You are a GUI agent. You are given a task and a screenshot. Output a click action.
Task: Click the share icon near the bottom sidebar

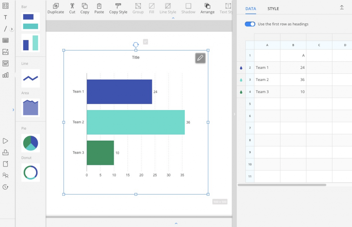pyautogui.click(x=5, y=164)
